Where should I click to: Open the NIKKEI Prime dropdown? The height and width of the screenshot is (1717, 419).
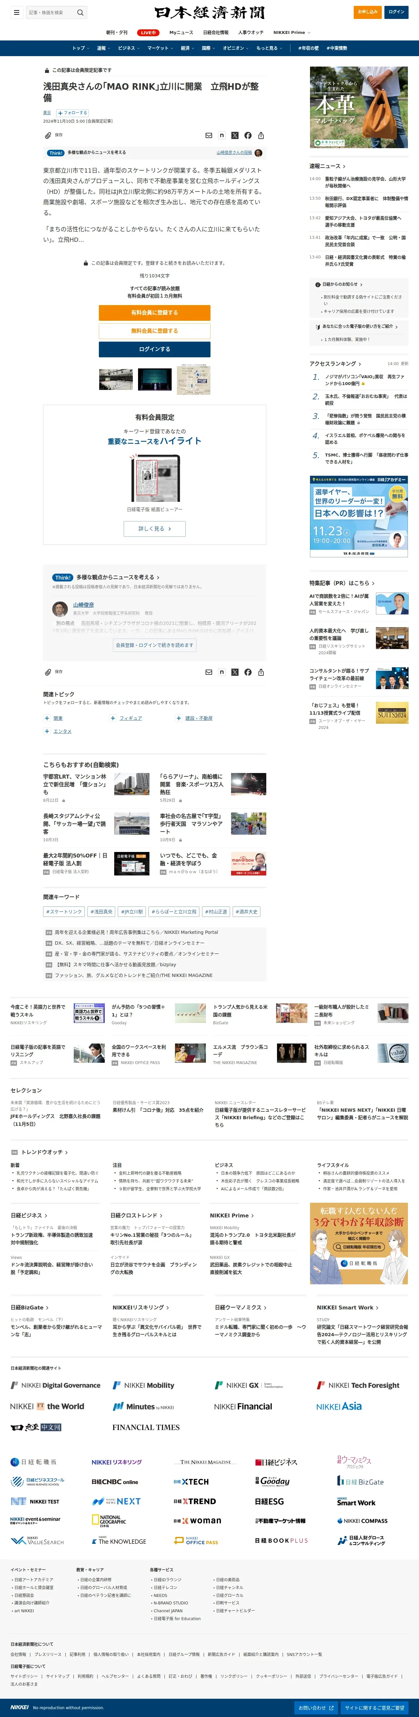(x=292, y=33)
